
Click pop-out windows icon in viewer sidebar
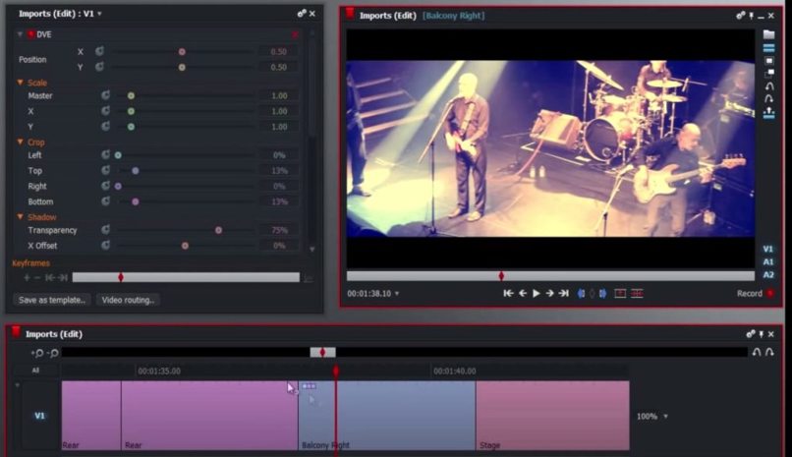[768, 74]
